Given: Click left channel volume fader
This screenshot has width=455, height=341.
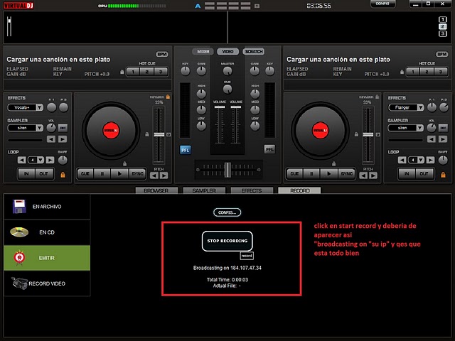Looking at the screenshot, I should (220, 107).
